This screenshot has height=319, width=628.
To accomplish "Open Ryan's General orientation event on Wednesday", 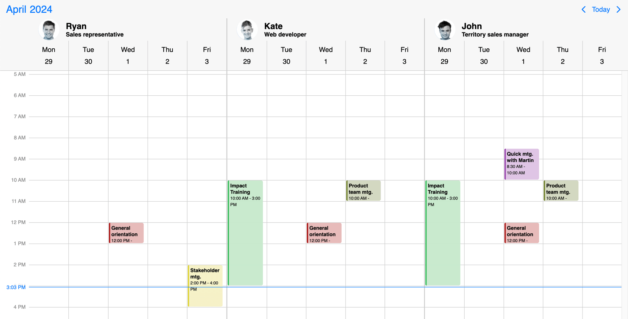I will click(126, 233).
